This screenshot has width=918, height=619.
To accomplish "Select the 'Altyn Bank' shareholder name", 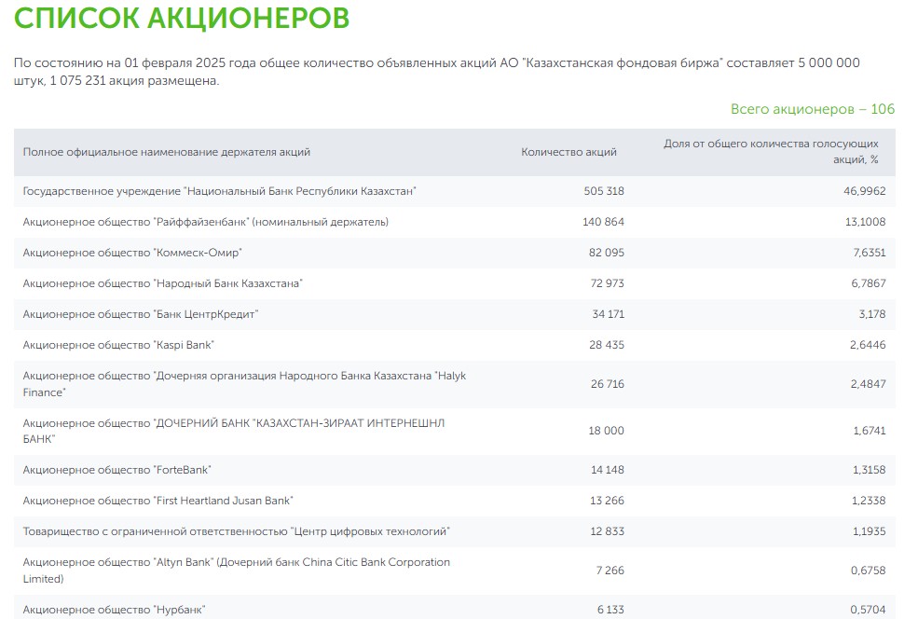I will pos(237,571).
